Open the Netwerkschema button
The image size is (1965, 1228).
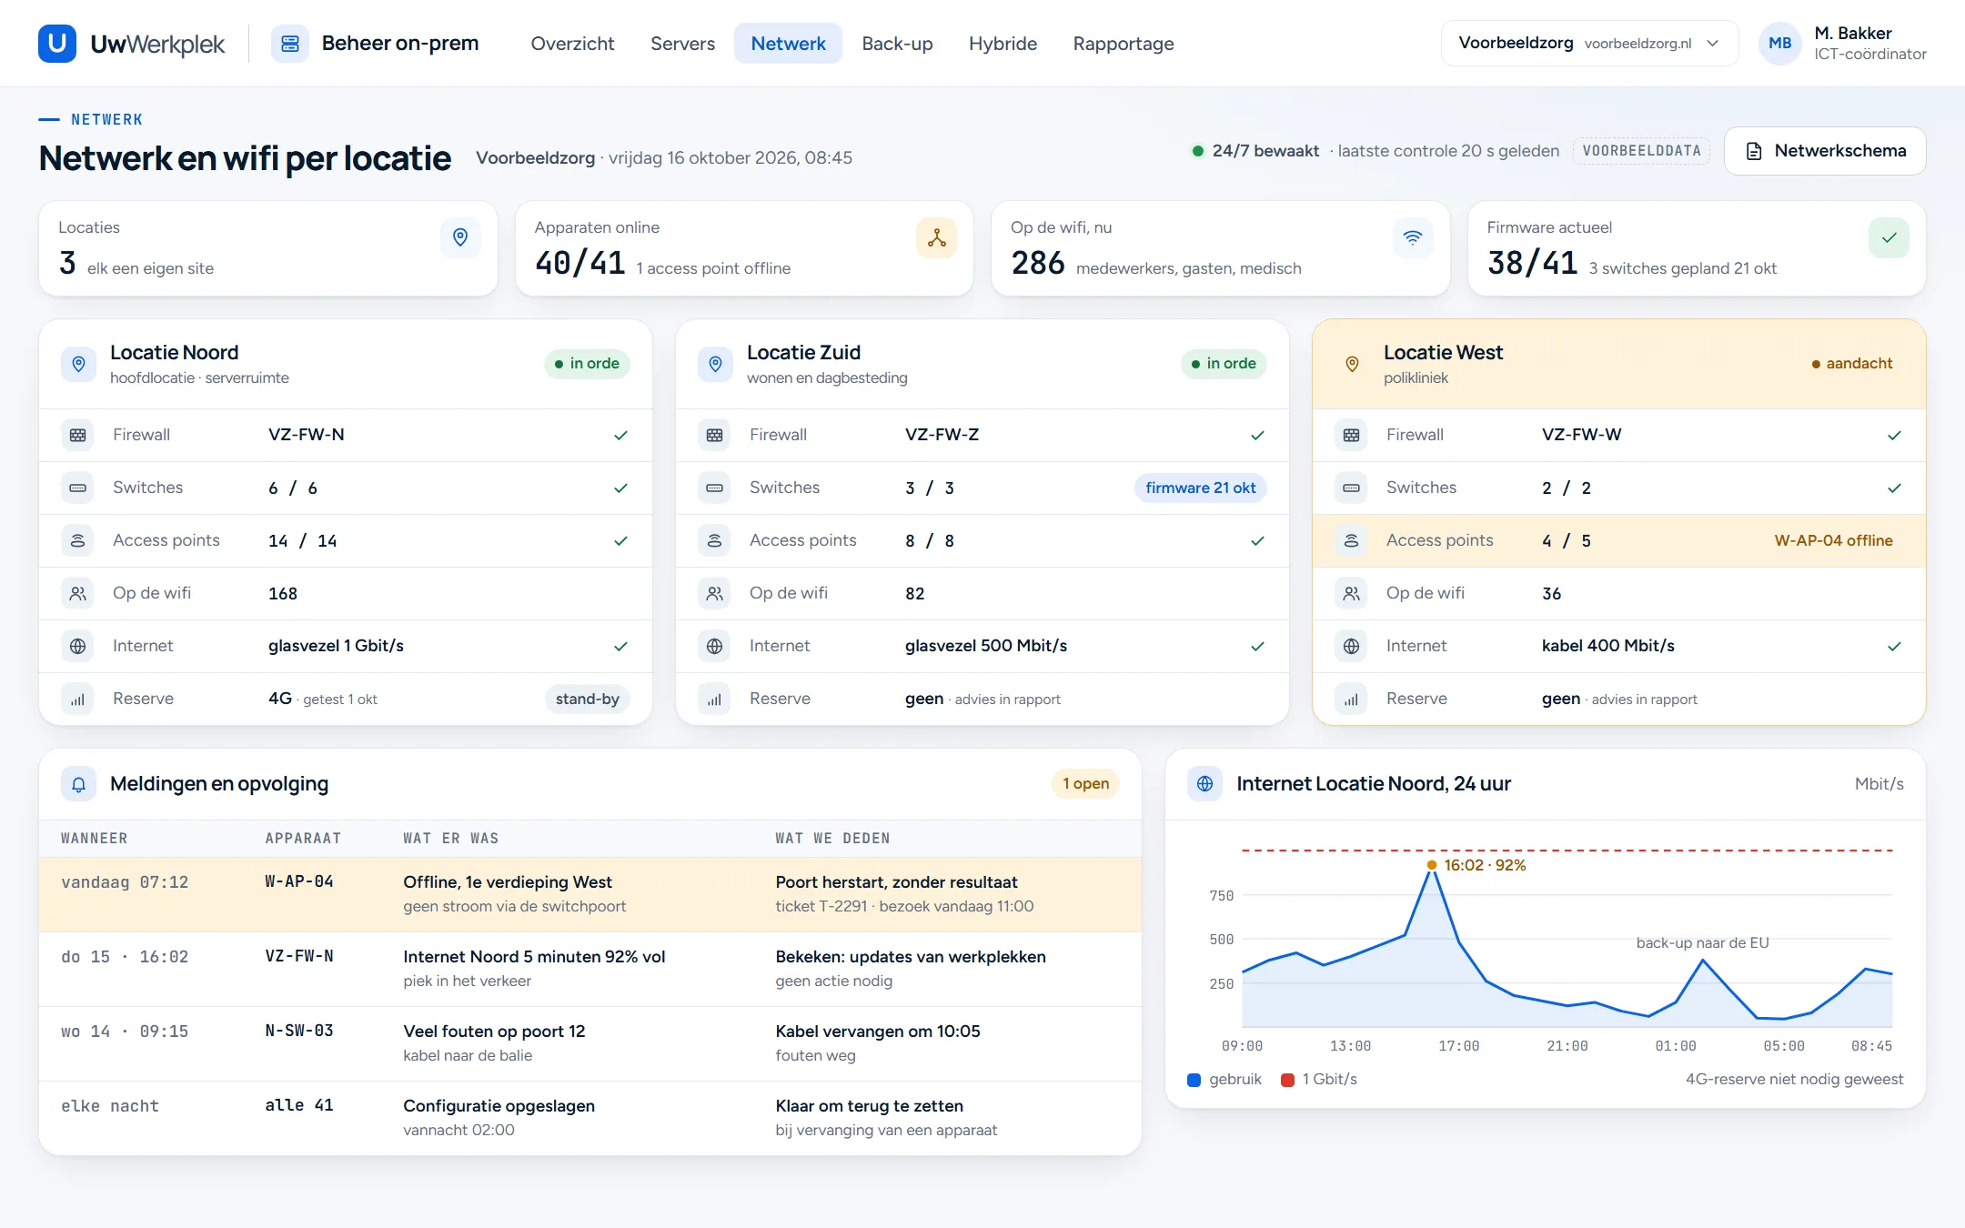click(1825, 151)
